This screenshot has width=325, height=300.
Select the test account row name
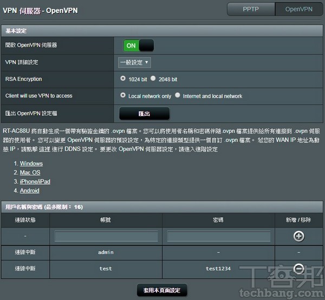point(106,269)
